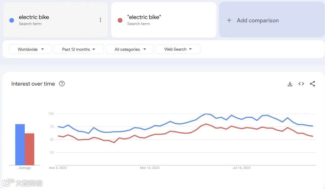Image resolution: width=325 pixels, height=189 pixels.
Task: Click the Interest over time heading
Action: [x=33, y=84]
